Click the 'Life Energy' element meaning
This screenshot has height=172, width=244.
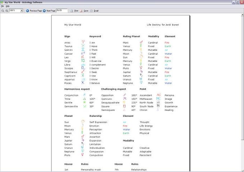[x=146, y=126]
